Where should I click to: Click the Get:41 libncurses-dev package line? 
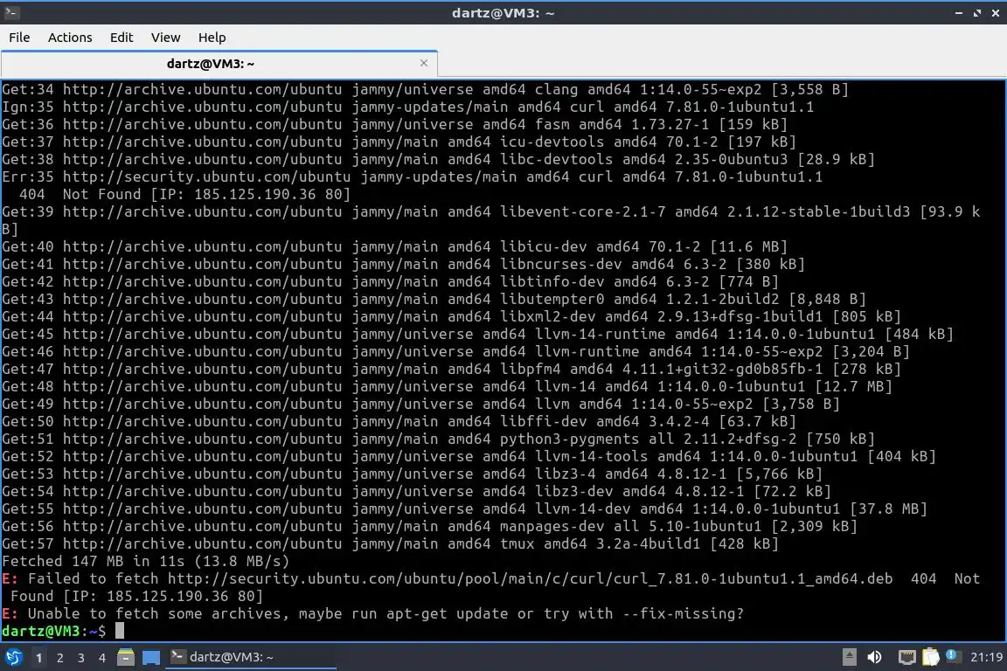[x=403, y=264]
